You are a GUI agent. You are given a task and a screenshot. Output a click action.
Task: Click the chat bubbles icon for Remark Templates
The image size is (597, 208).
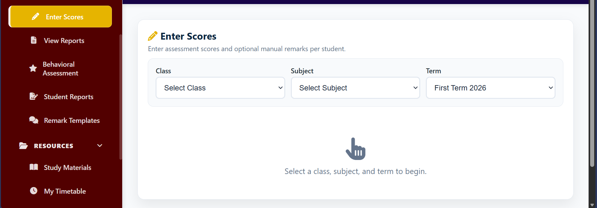pyautogui.click(x=34, y=120)
